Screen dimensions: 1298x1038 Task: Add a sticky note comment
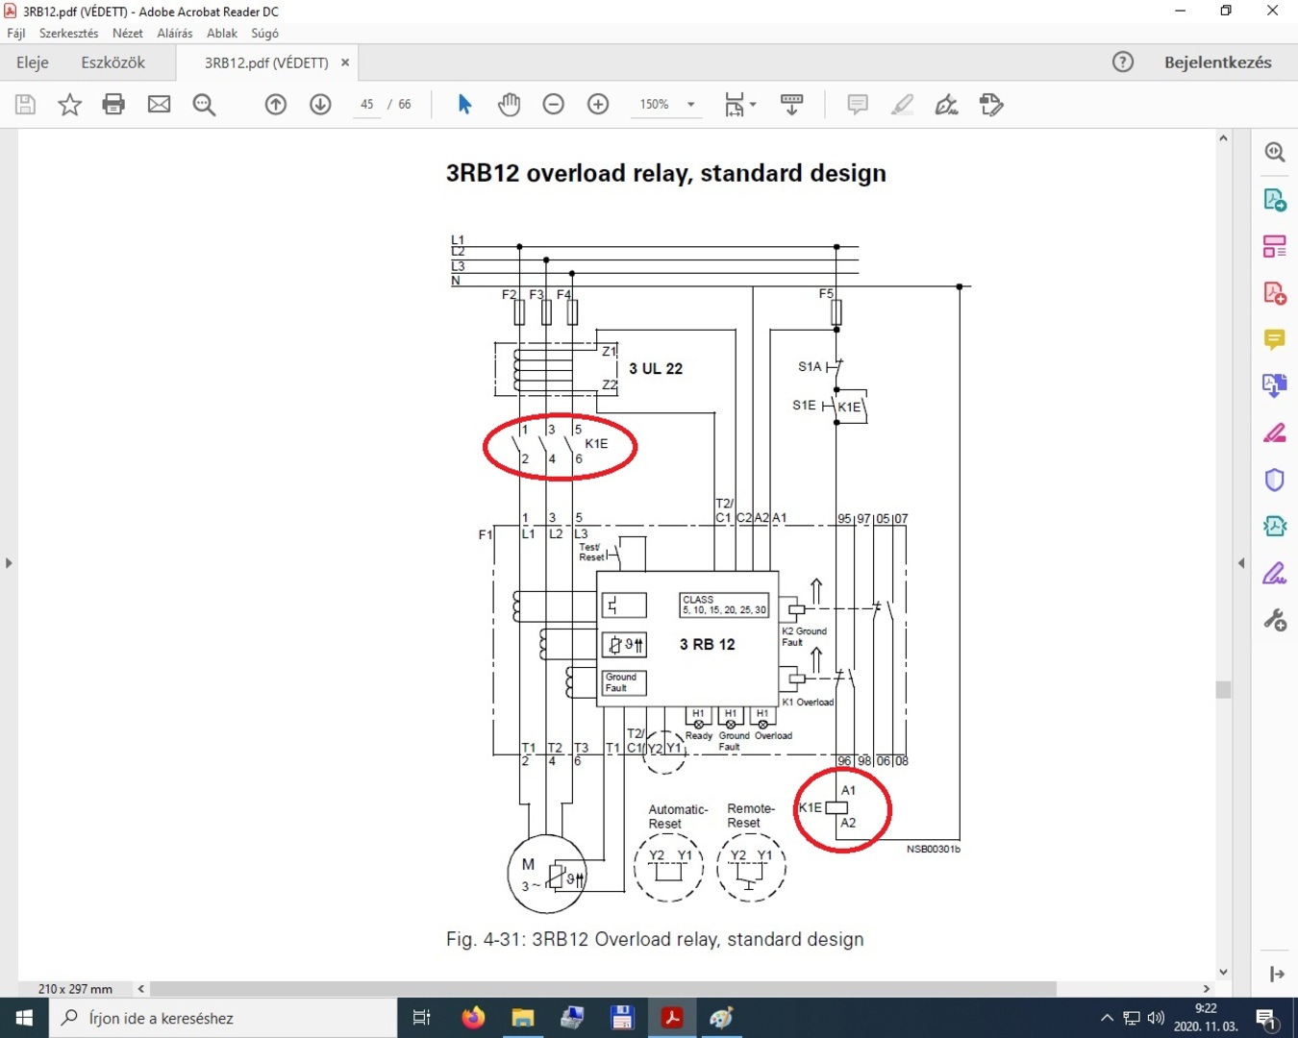tap(857, 104)
